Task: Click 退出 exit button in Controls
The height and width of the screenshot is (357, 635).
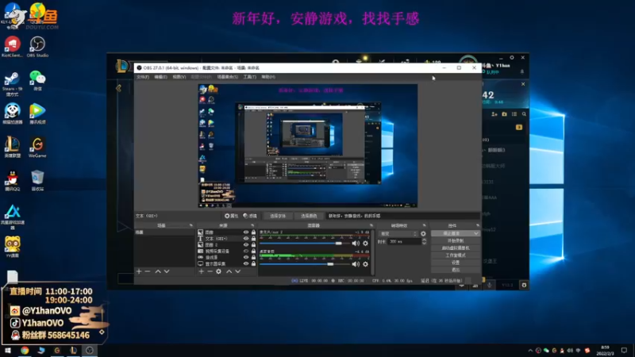Action: point(455,270)
